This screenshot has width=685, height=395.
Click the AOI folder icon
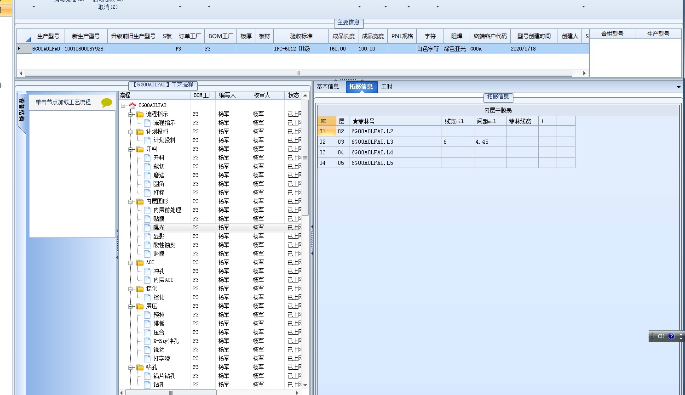click(x=140, y=262)
